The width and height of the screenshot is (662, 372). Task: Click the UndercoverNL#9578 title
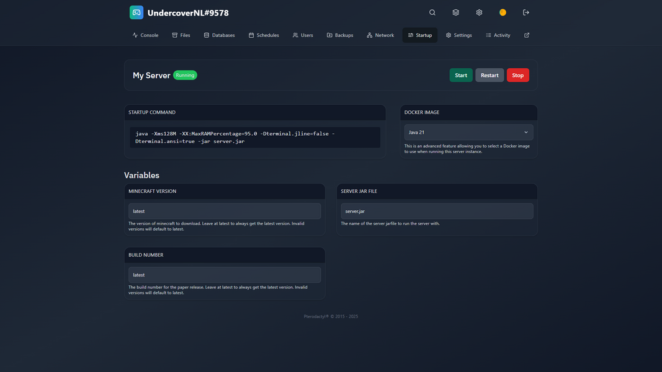coord(188,13)
